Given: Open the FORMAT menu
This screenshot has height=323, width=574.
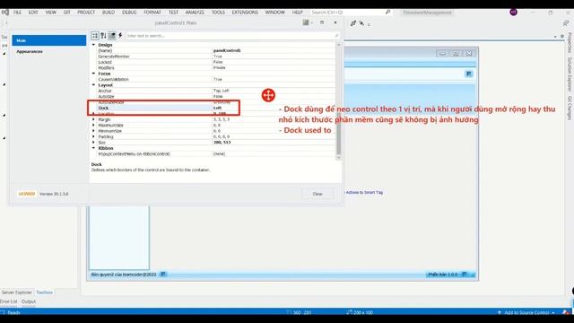Looking at the screenshot, I should click(x=152, y=12).
